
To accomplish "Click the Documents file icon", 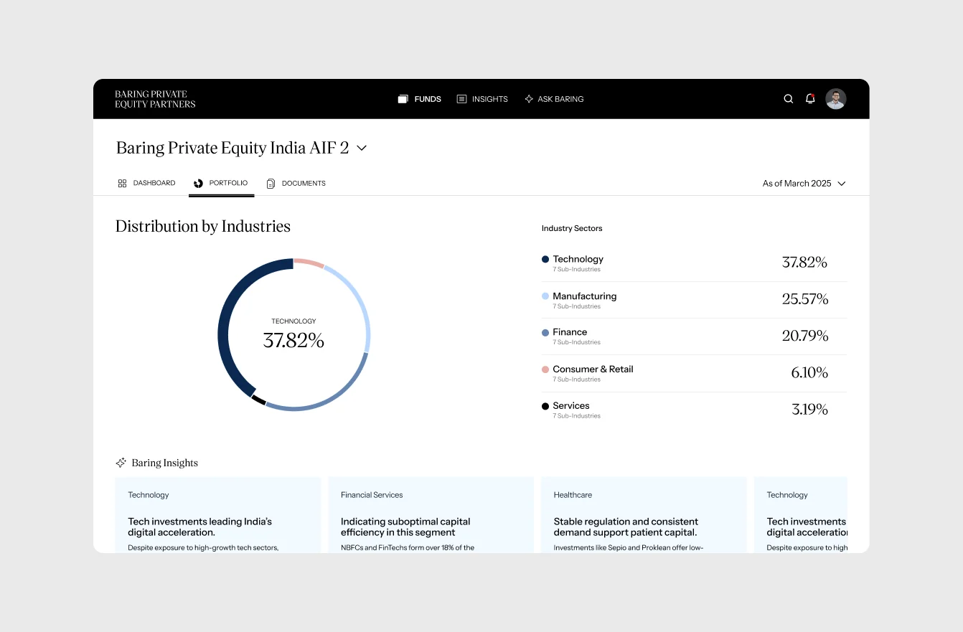I will coord(271,184).
